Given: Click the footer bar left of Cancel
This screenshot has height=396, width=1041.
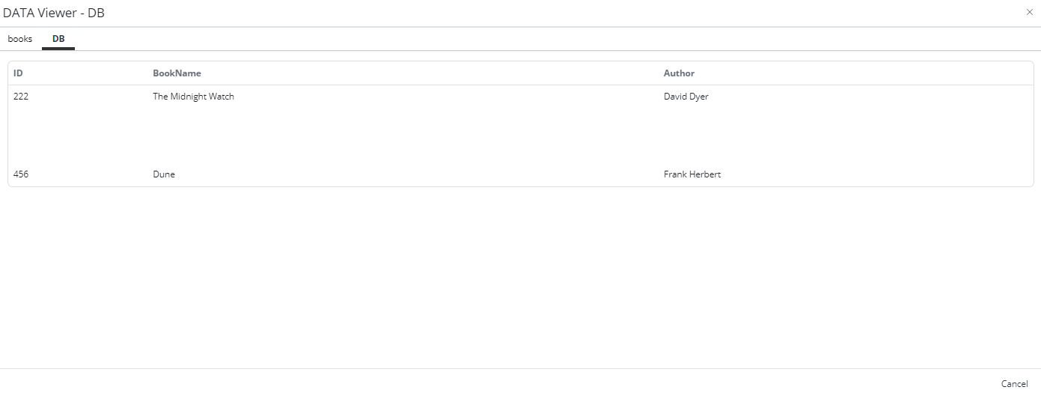Looking at the screenshot, I should (x=524, y=383).
